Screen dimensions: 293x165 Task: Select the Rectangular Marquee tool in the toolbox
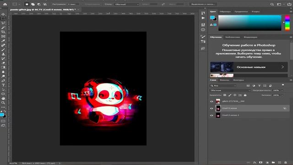pyautogui.click(x=3, y=19)
